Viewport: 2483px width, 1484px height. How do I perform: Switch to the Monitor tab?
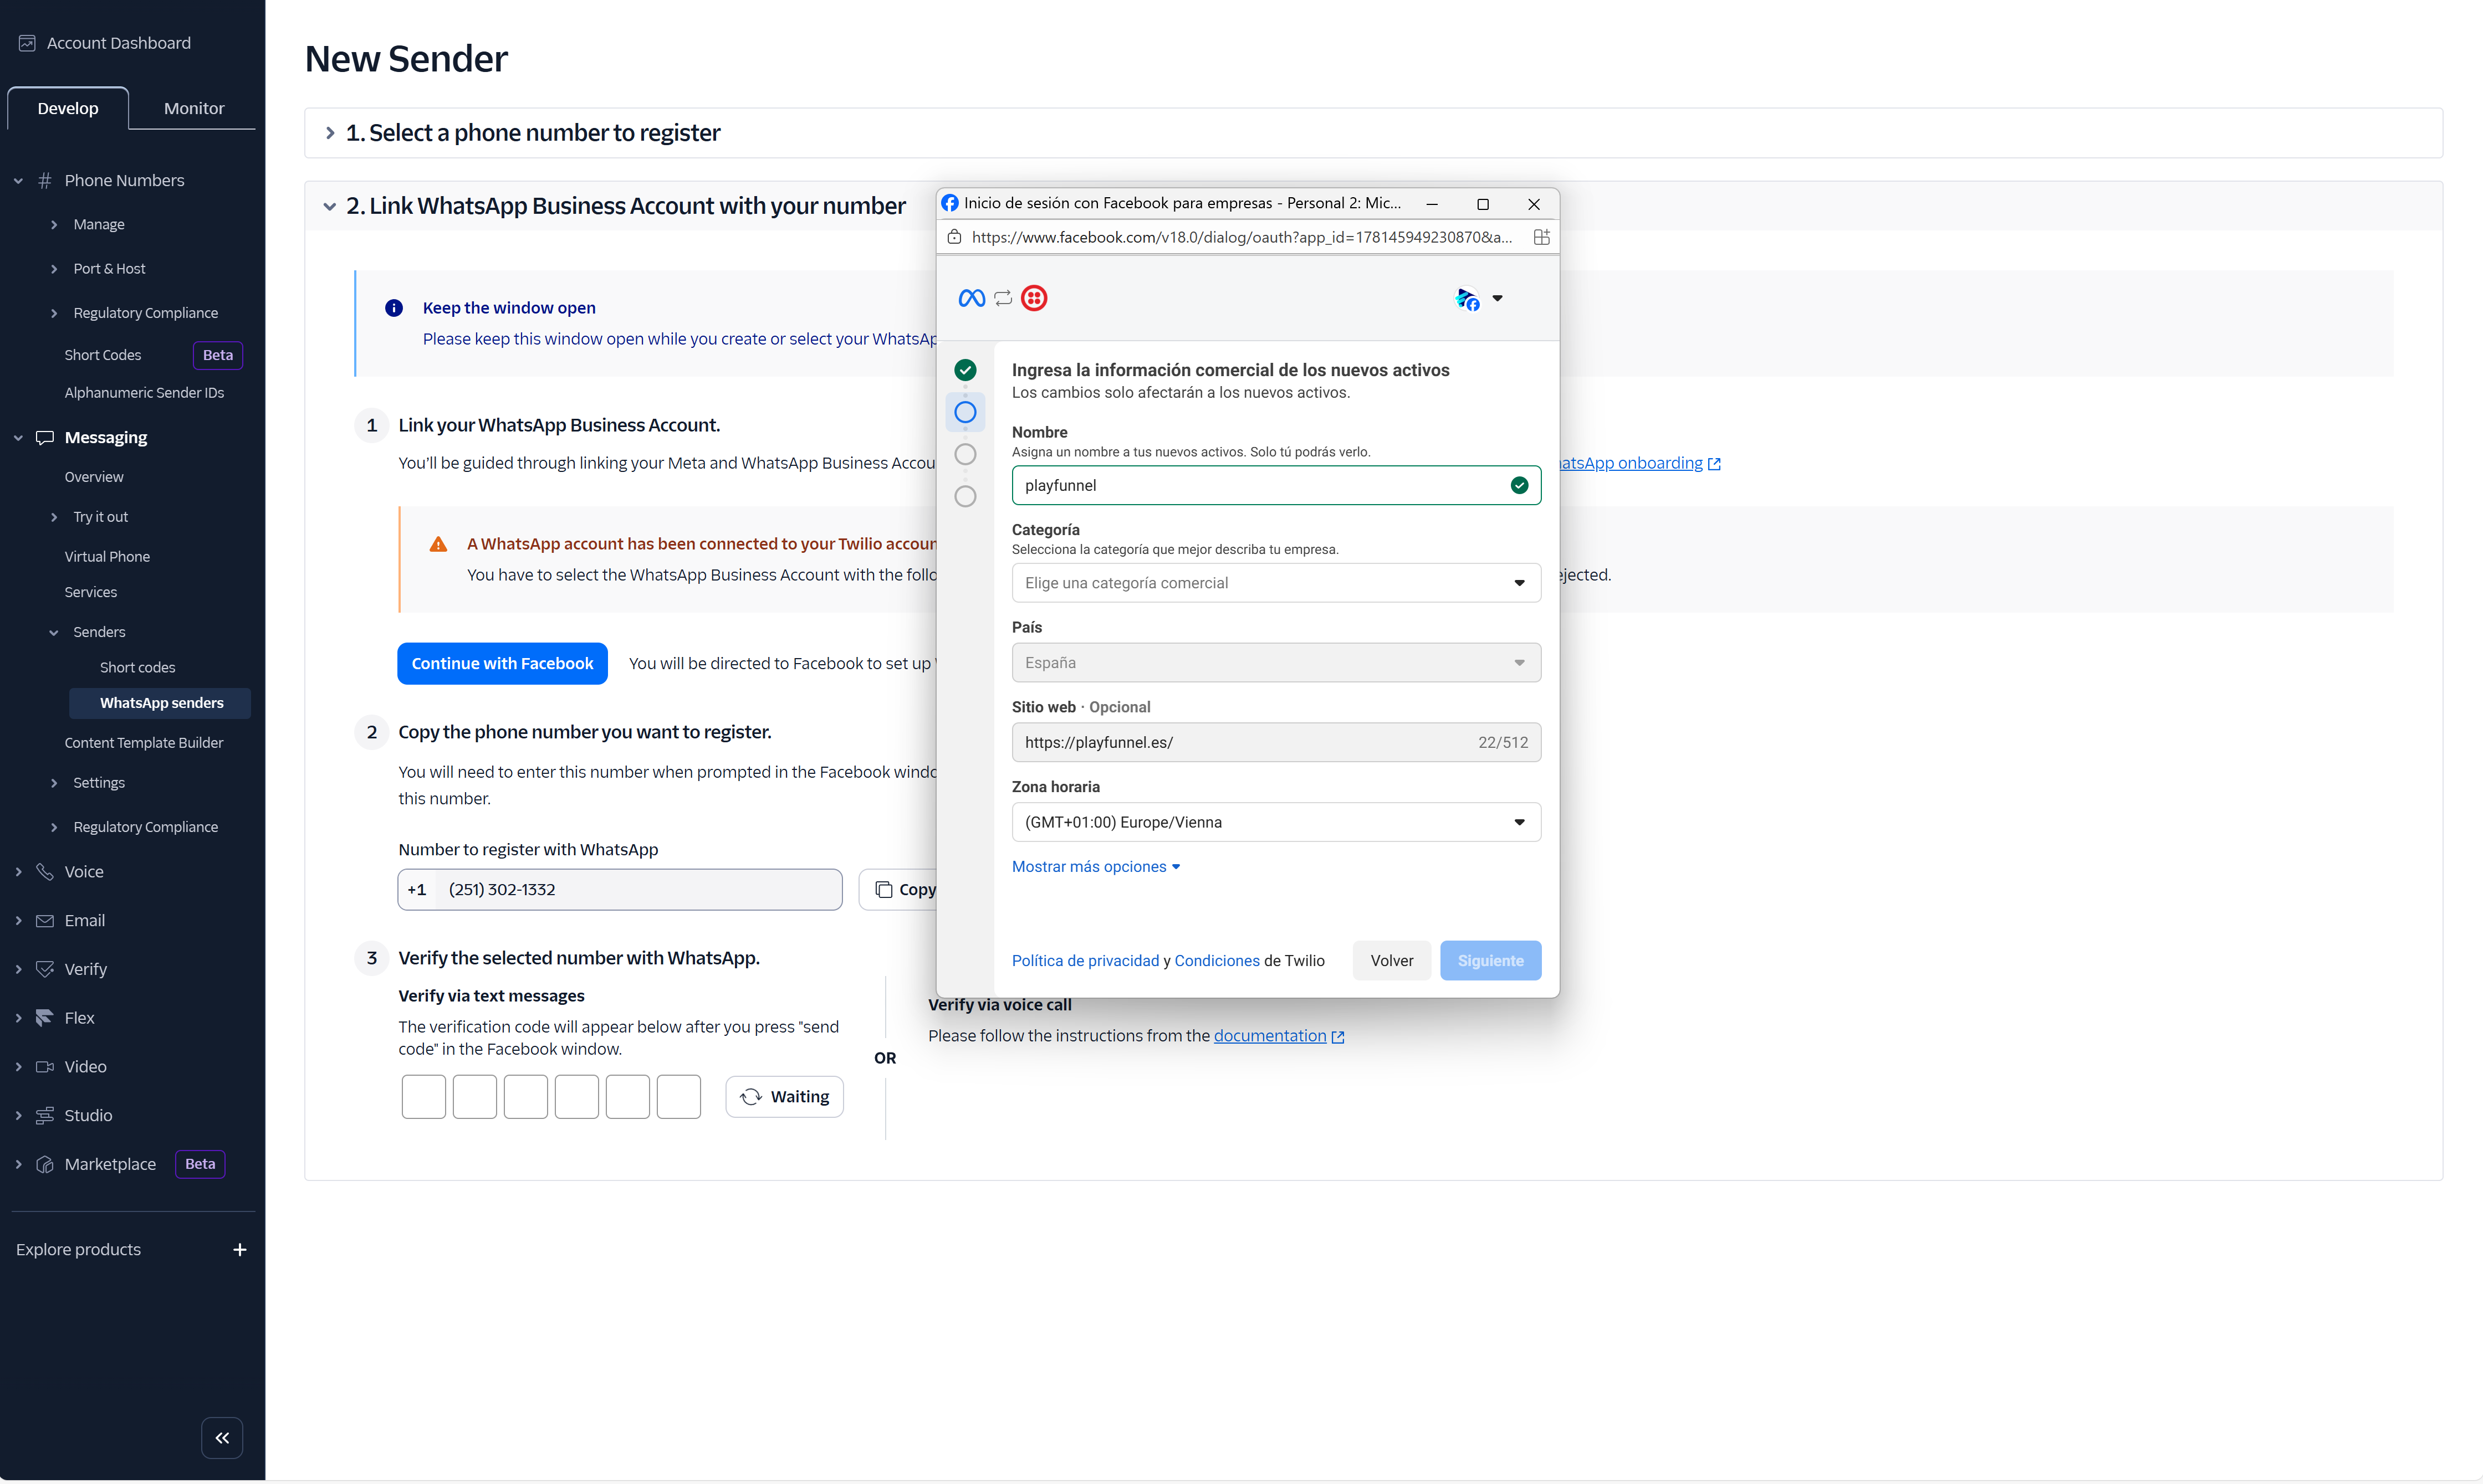pyautogui.click(x=193, y=108)
